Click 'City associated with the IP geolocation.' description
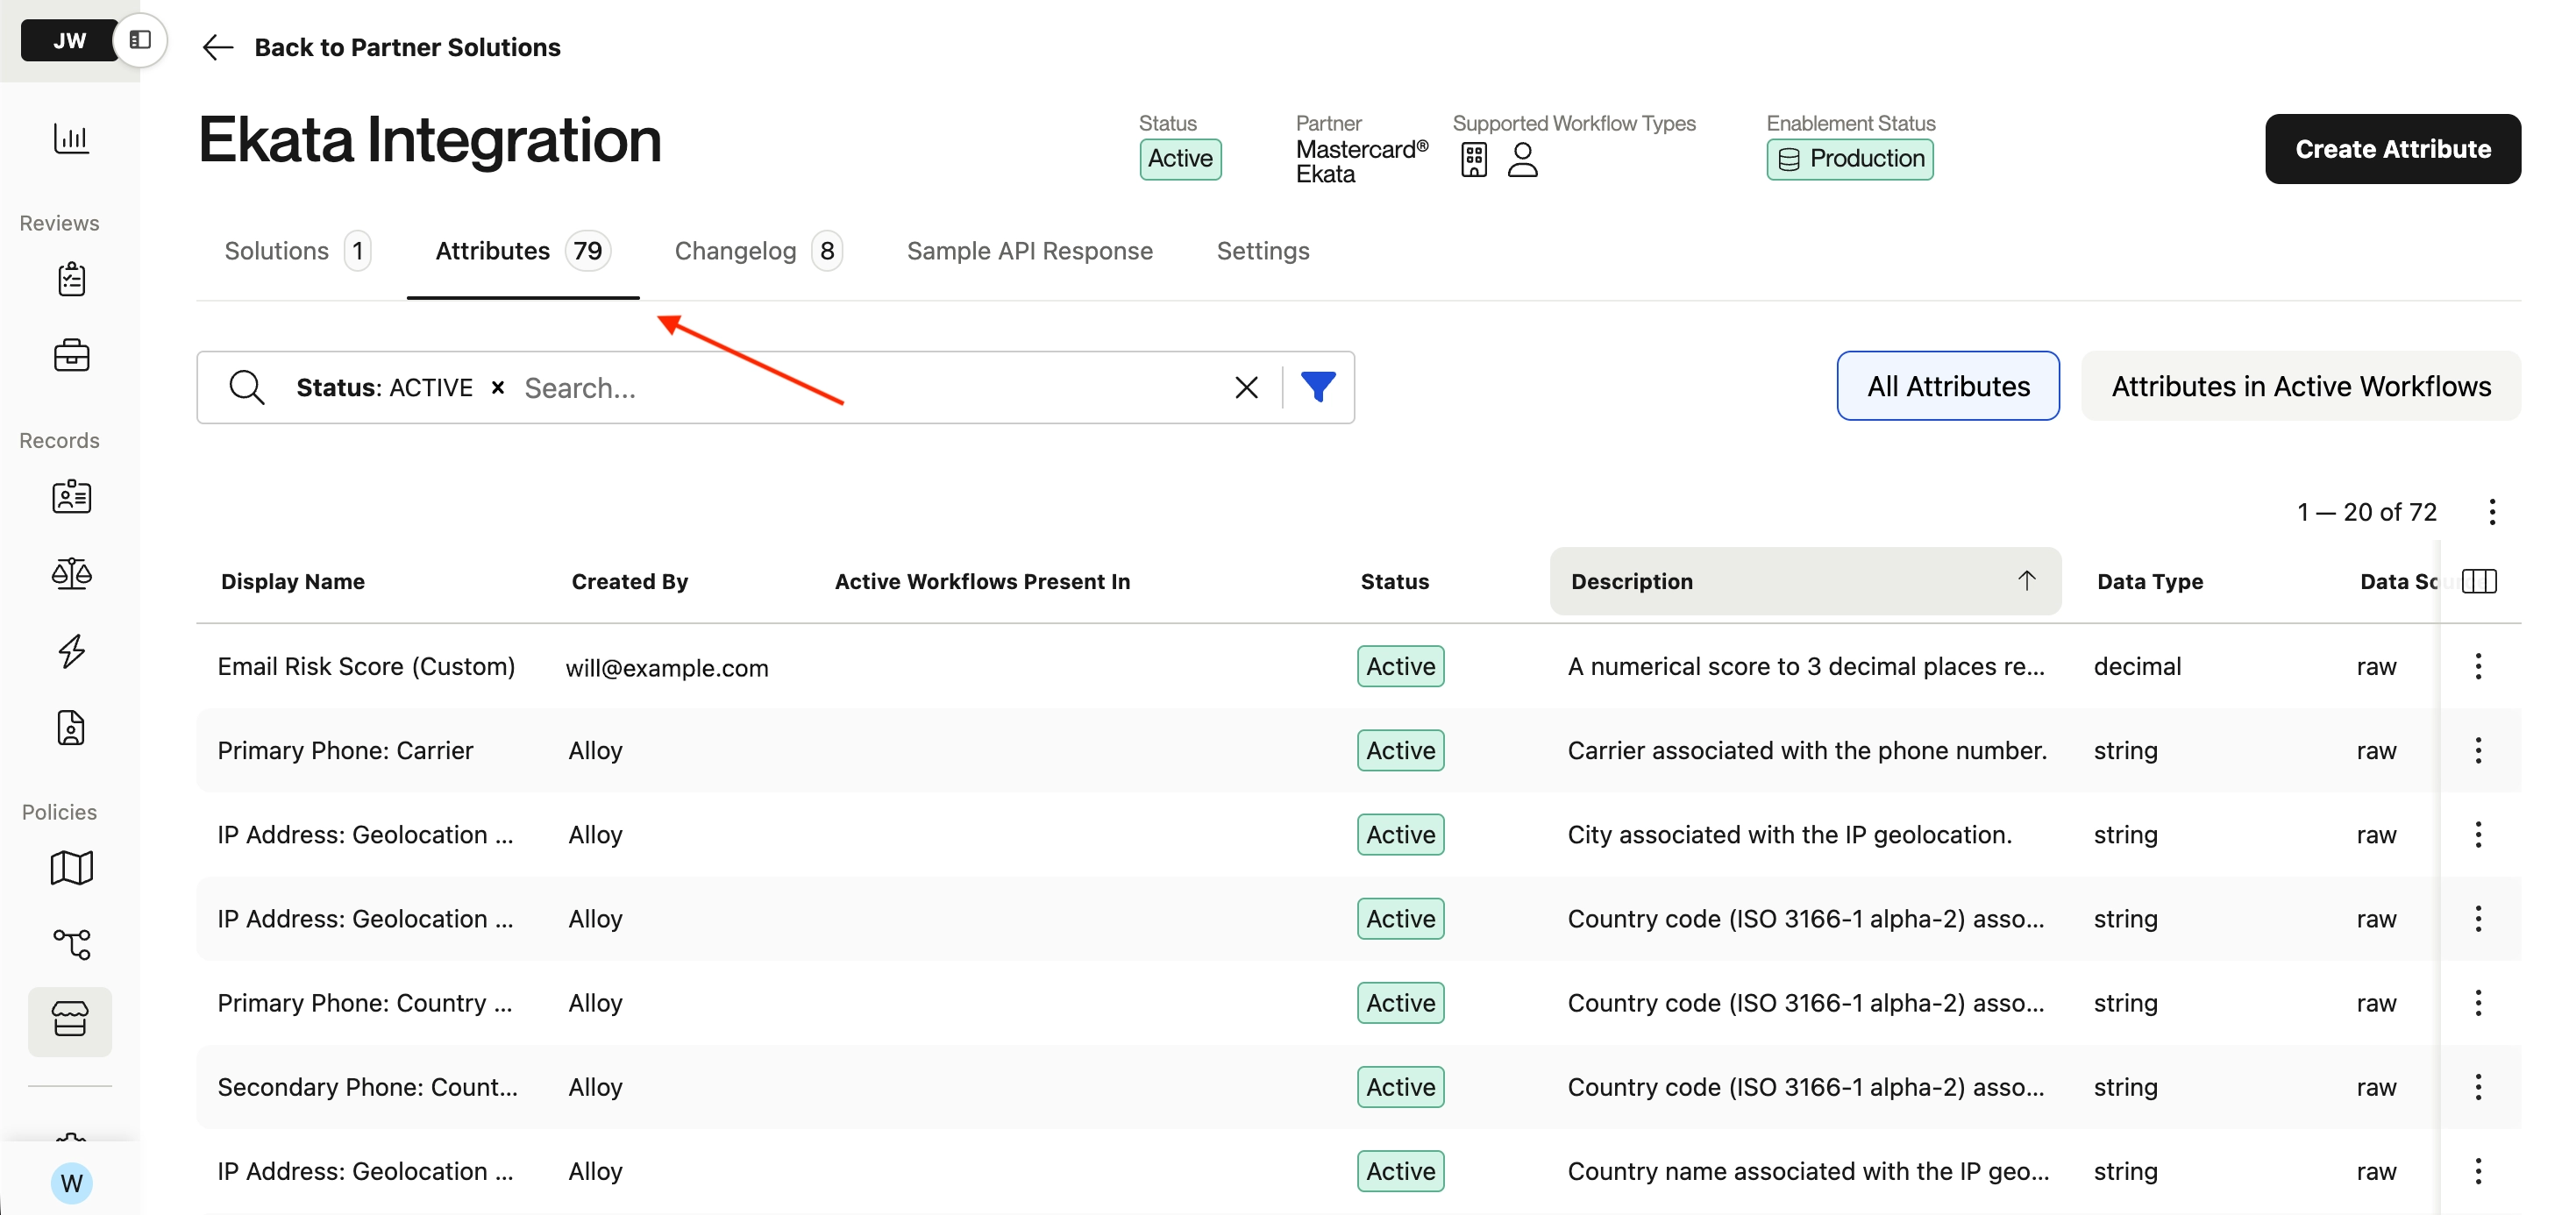 click(x=1789, y=834)
